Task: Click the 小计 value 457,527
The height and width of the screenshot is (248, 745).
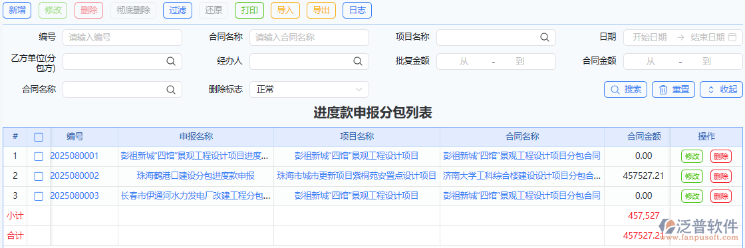Action: 643,215
